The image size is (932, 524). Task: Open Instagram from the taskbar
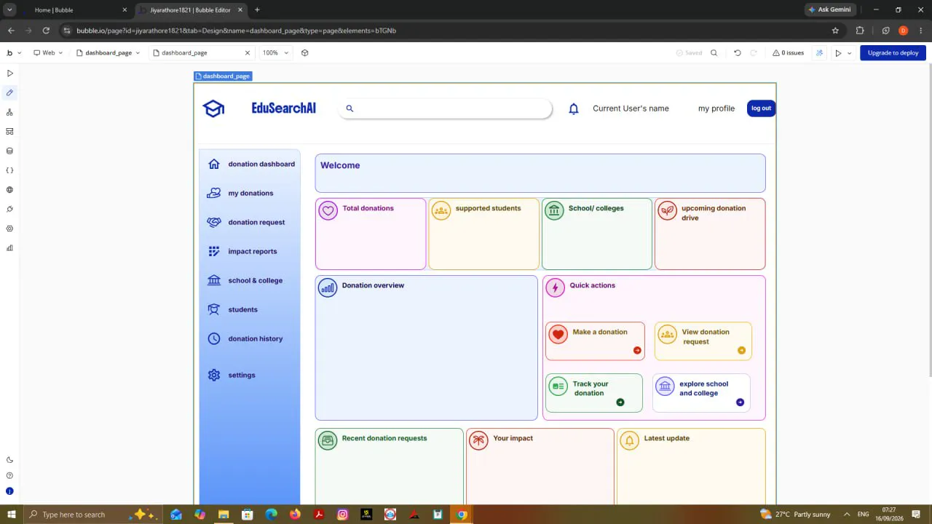[342, 515]
